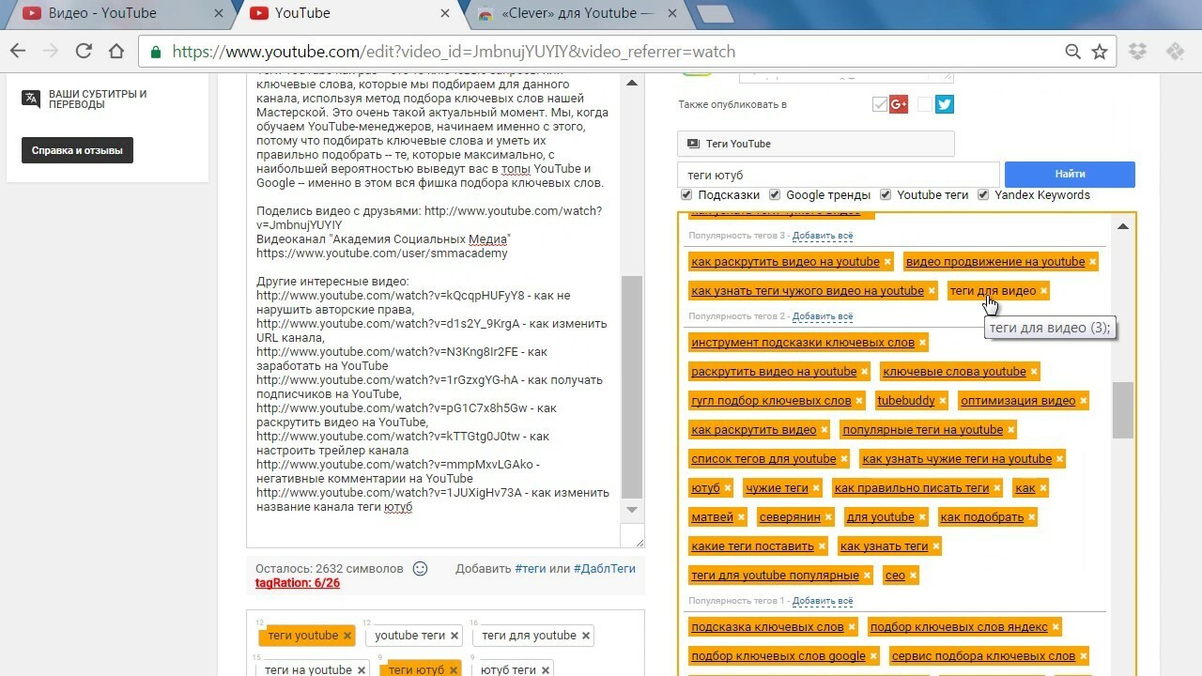Click the '#теги' link
This screenshot has width=1202, height=676.
(x=530, y=569)
